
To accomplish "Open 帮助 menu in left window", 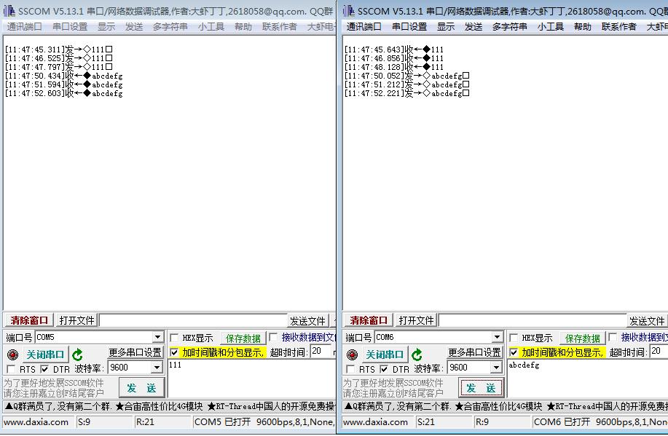I will pos(243,27).
